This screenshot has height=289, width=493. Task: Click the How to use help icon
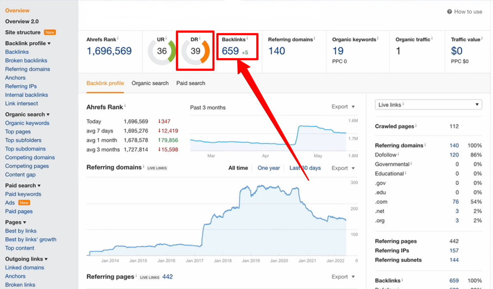coord(449,12)
